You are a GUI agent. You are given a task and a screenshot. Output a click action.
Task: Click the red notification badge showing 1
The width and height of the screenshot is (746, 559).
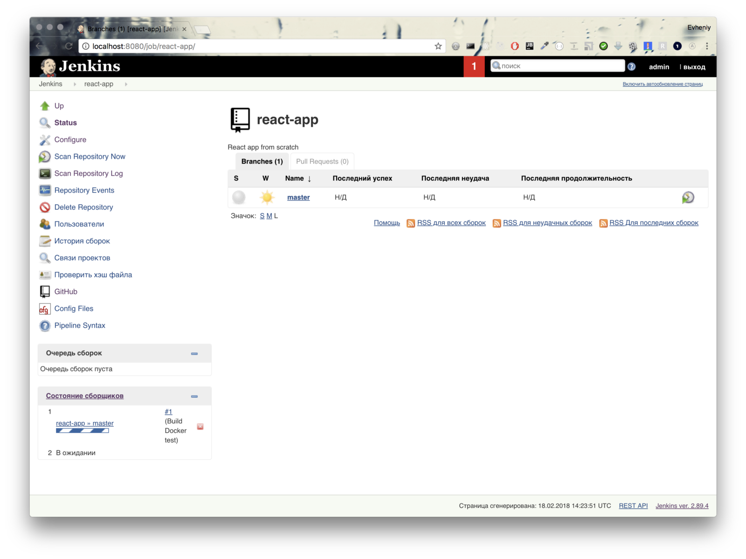coord(474,66)
